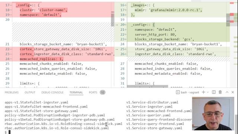The image size is (238, 134).
Task: Click left 'memcached_chunks_enabled: false' line
Action: coord(51,64)
